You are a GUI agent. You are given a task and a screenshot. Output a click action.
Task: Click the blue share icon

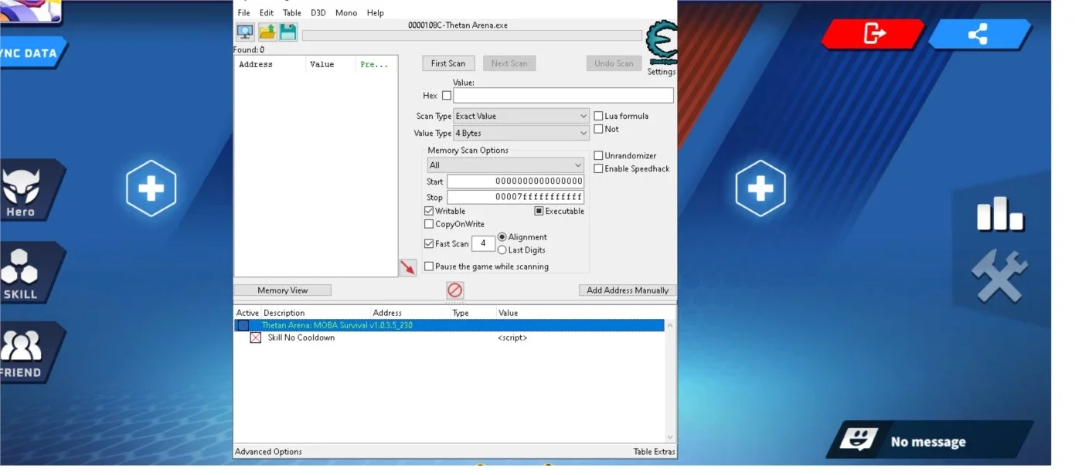coord(978,34)
